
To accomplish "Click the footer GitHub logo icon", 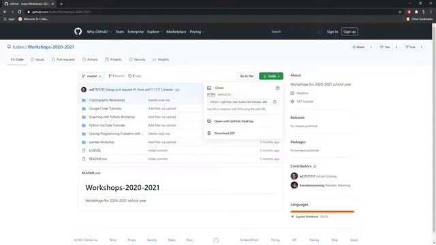I will pos(216,240).
